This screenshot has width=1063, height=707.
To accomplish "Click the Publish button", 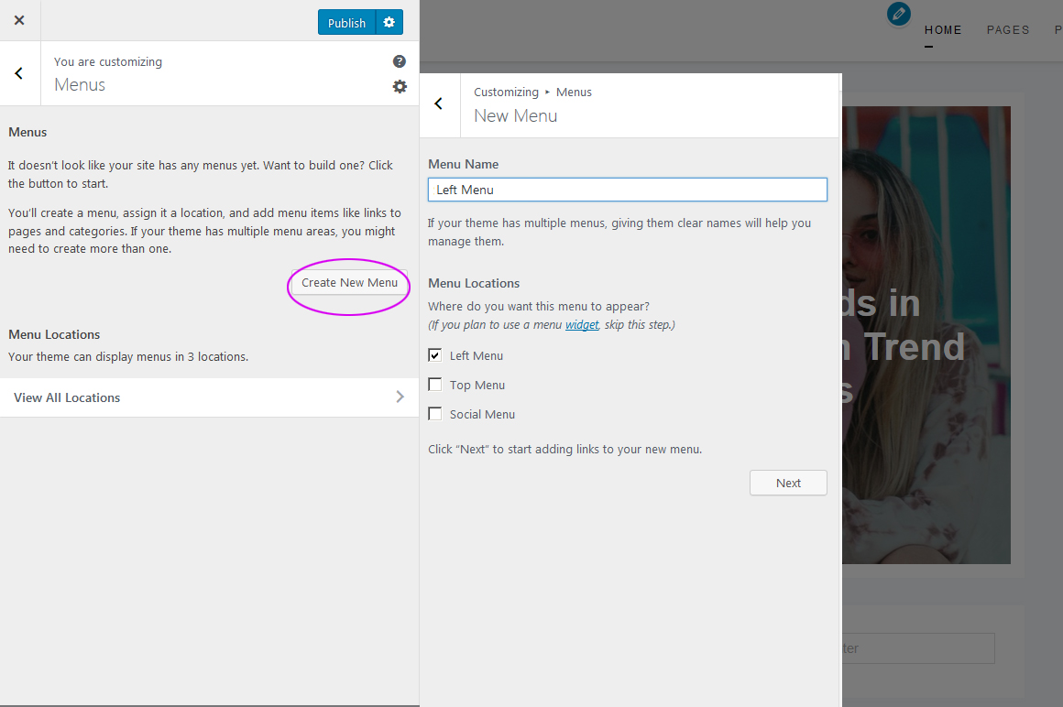I will click(346, 22).
